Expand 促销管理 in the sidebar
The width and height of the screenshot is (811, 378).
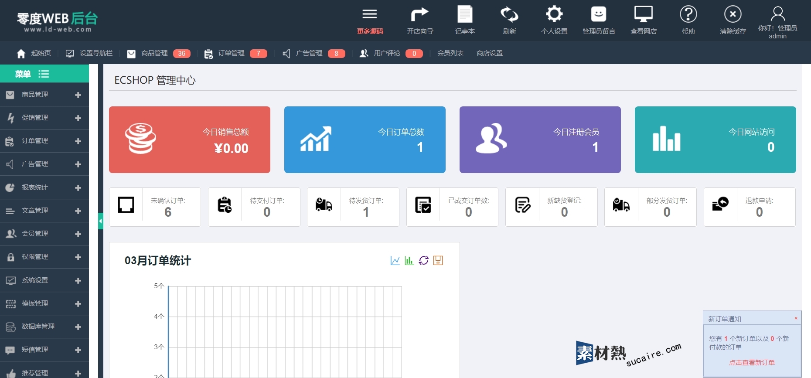point(78,118)
